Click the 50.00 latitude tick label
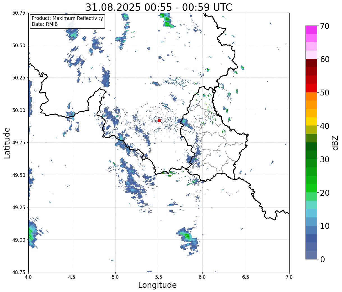The image size is (342, 292). pyautogui.click(x=19, y=110)
